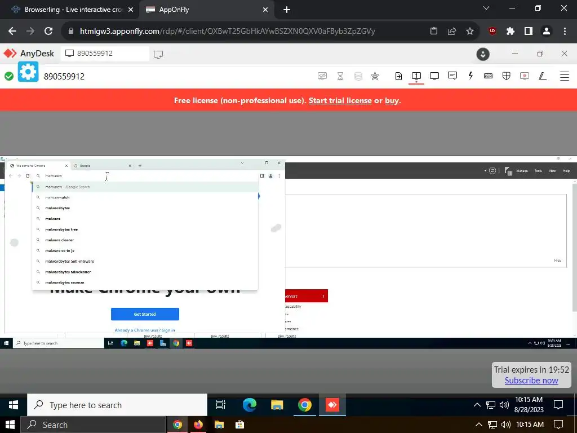Open Task View in AppOnFly taskbar

point(220,405)
